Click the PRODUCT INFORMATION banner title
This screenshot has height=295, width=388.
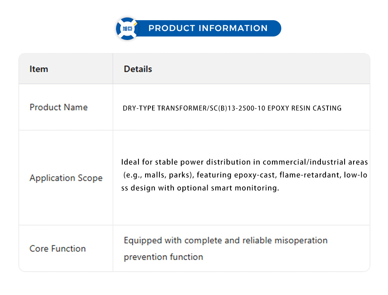pyautogui.click(x=208, y=28)
